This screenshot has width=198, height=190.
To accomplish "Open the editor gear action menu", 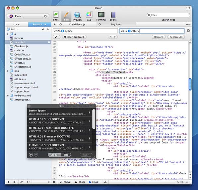I will [54, 182].
